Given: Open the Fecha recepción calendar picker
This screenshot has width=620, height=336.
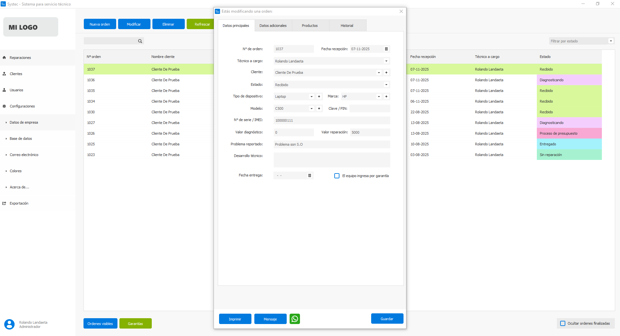Looking at the screenshot, I should 386,49.
